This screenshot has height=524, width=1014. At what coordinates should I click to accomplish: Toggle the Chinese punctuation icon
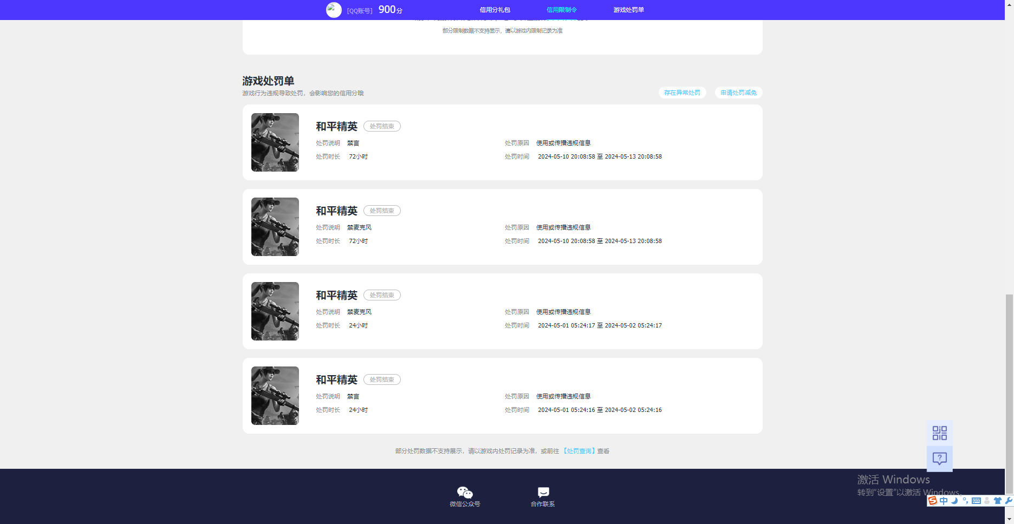965,501
